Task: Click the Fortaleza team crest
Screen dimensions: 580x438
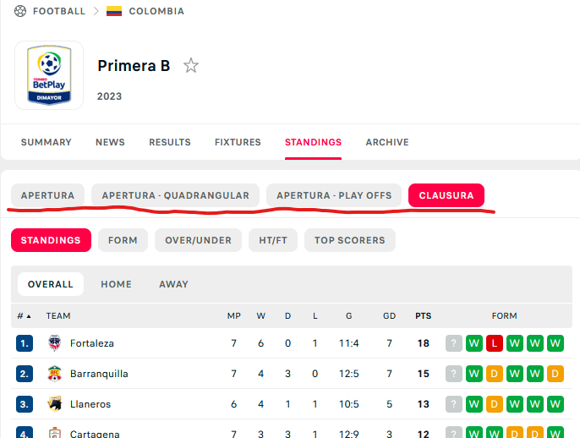Action: [x=55, y=343]
